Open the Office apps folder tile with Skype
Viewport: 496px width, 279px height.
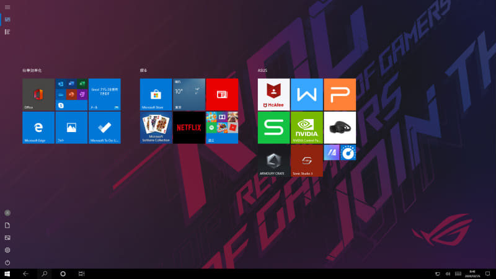point(71,94)
